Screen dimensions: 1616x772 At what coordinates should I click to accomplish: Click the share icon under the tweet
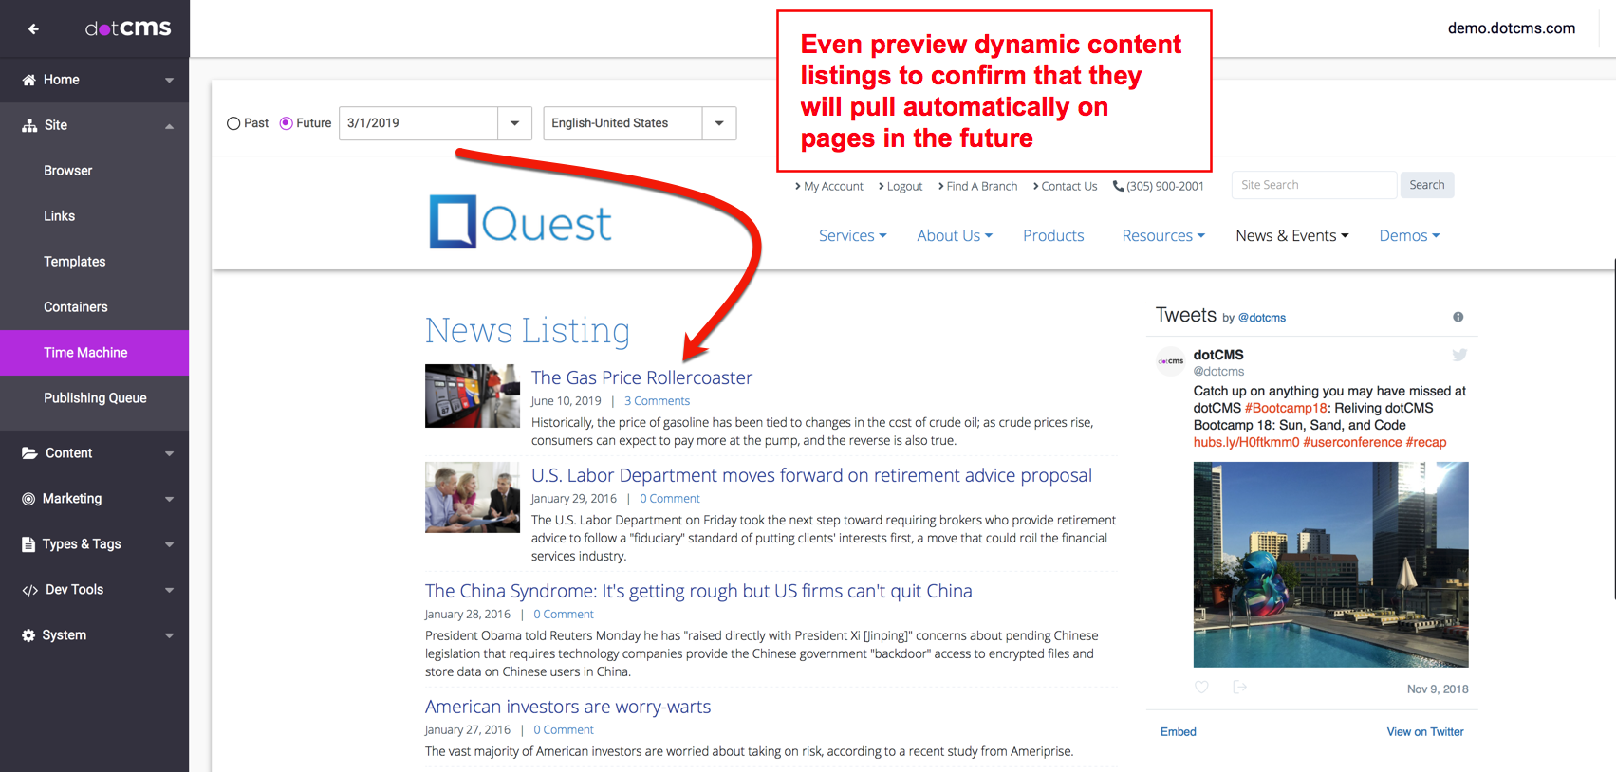coord(1239,687)
